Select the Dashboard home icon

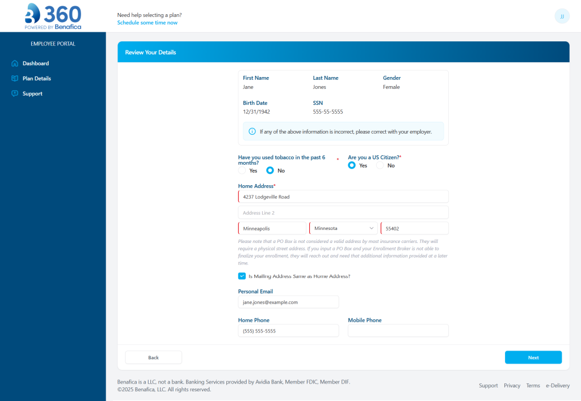[14, 63]
